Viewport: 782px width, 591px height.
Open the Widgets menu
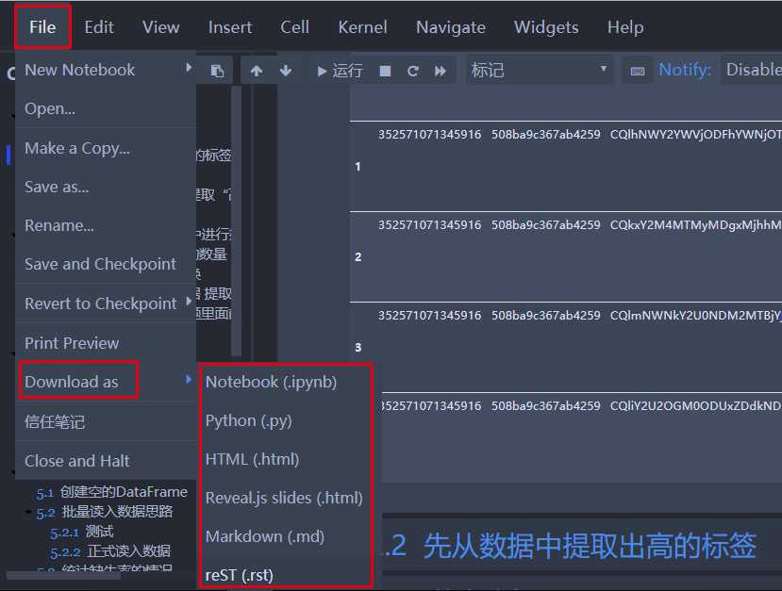[x=546, y=27]
